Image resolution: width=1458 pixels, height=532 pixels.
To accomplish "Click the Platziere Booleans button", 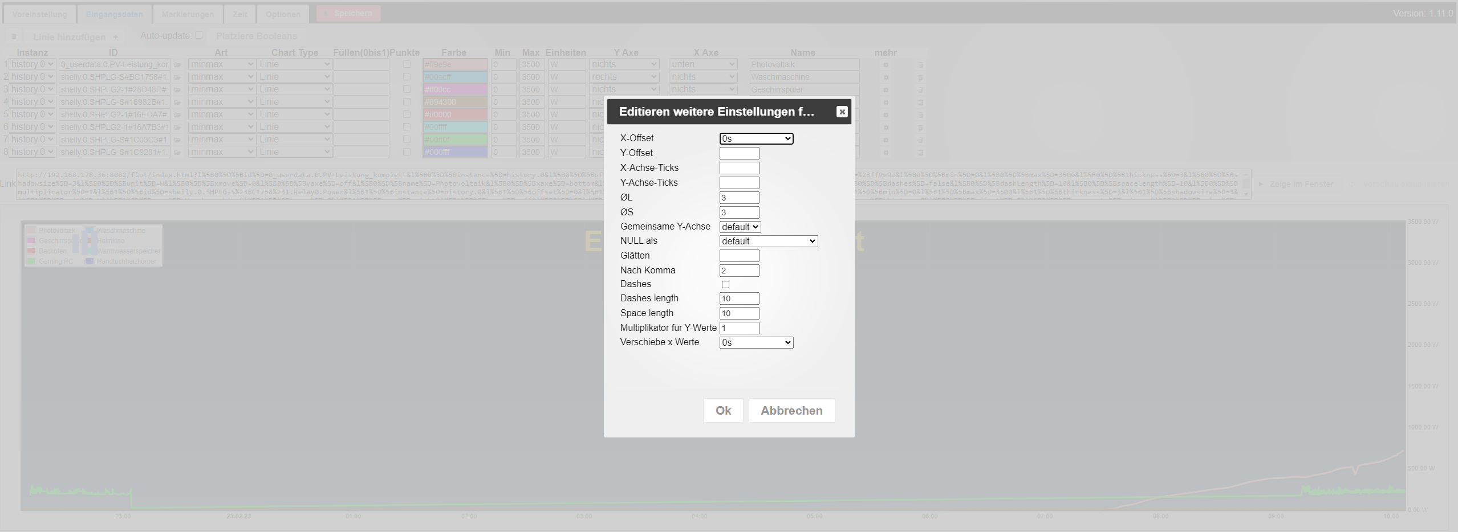I will click(256, 36).
